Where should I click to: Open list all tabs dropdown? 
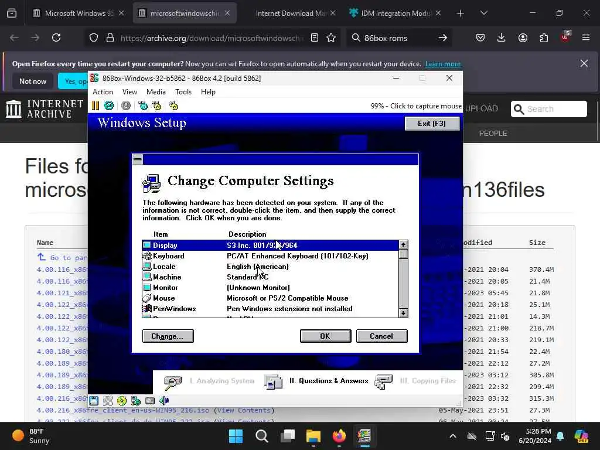tap(484, 13)
